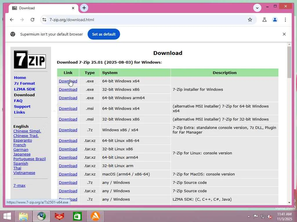Open Home in the sidebar
This screenshot has height=222, width=297.
(x=20, y=77)
